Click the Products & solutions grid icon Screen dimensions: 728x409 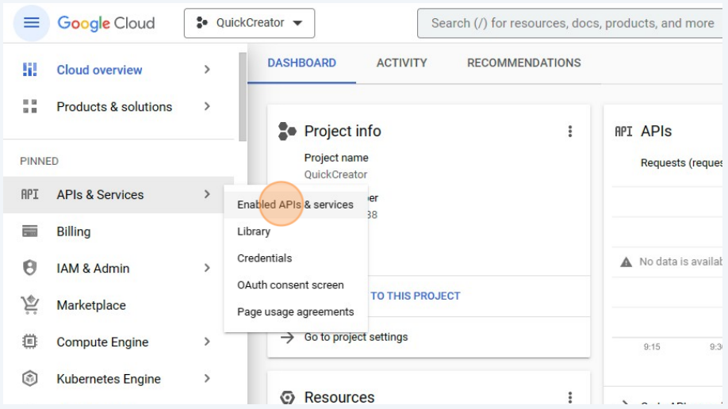(29, 106)
